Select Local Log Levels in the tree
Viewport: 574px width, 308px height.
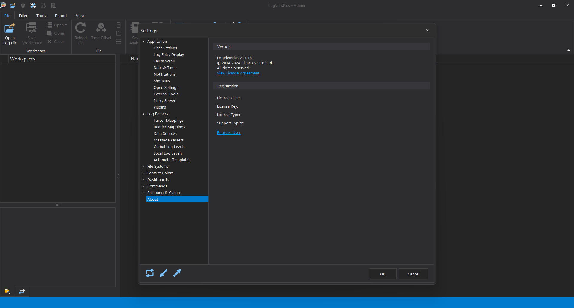click(168, 153)
